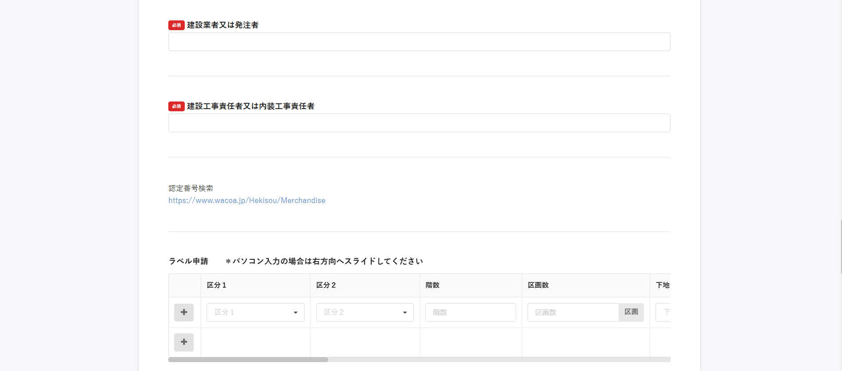The height and width of the screenshot is (371, 842).
Task: Click the 下地 column header
Action: 662,285
